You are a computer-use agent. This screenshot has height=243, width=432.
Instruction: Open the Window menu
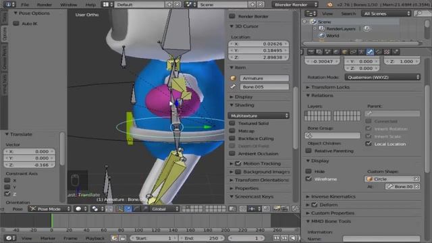click(x=69, y=5)
